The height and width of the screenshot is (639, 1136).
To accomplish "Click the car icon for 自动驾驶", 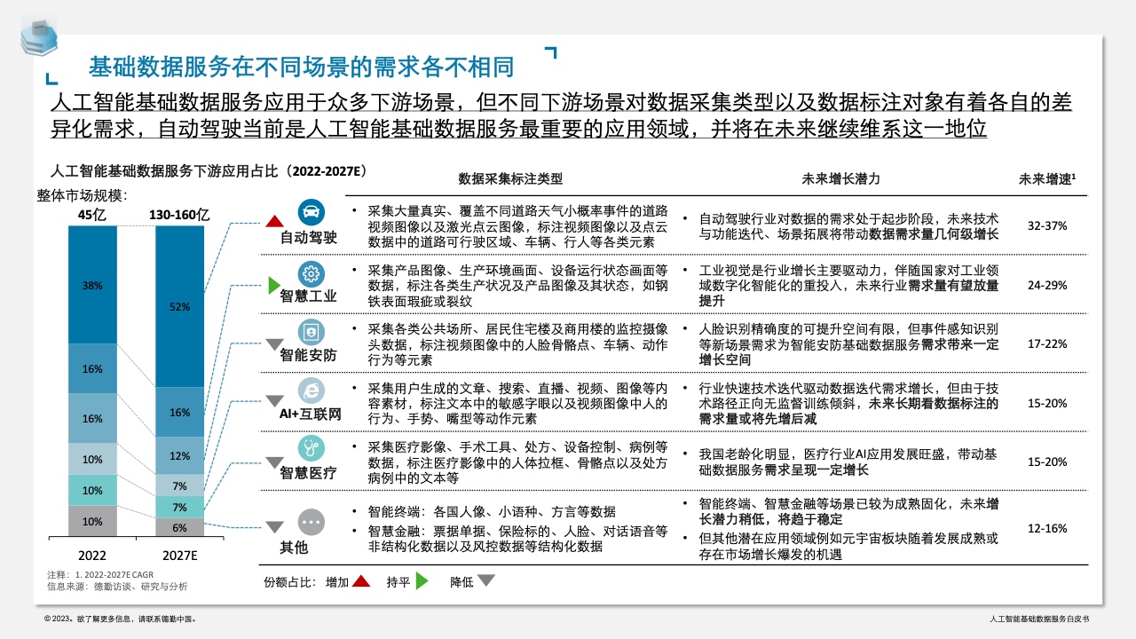I will point(312,212).
